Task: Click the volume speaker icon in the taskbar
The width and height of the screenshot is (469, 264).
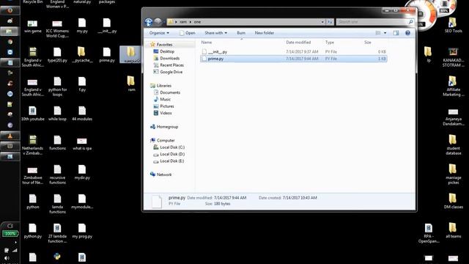Action: [x=7, y=257]
